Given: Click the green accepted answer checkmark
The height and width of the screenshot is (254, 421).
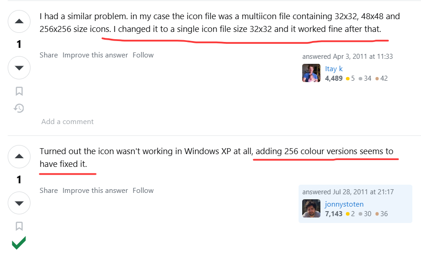Looking at the screenshot, I should click(x=19, y=243).
